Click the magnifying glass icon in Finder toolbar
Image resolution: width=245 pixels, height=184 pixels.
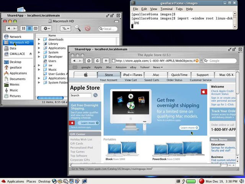78,28
